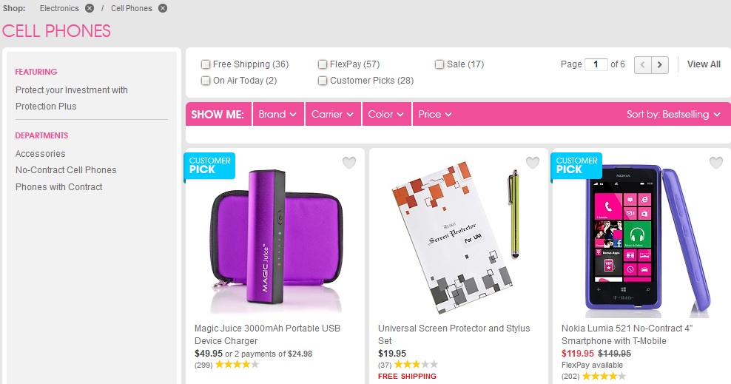Image resolution: width=731 pixels, height=384 pixels.
Task: Remove the Cell Phones breadcrumb filter
Action: click(163, 8)
